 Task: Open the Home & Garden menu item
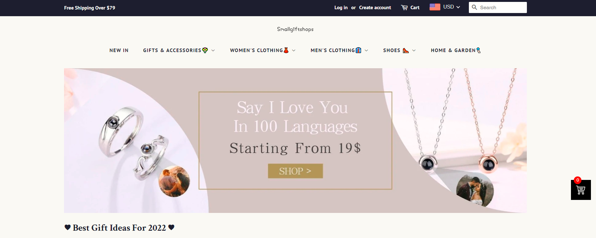pos(456,50)
